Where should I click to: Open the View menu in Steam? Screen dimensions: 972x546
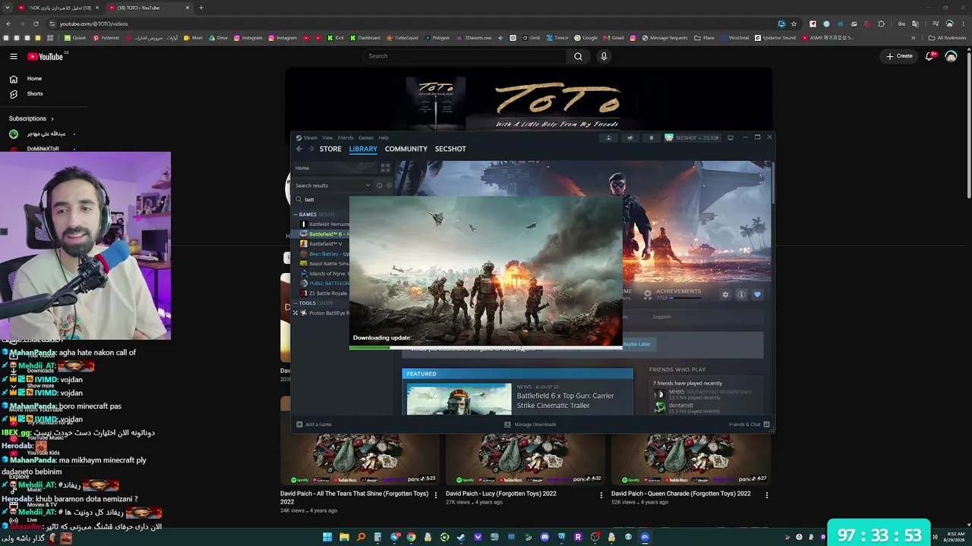327,138
